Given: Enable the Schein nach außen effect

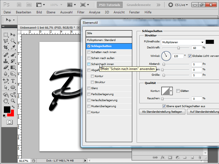Looking at the screenshot, I should (x=89, y=58).
